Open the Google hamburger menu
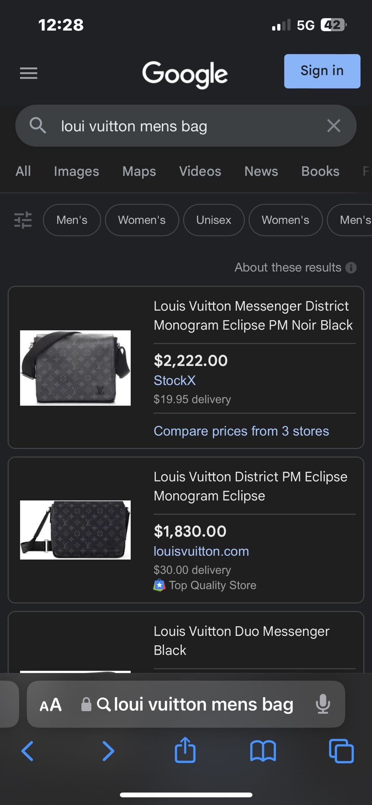 29,73
